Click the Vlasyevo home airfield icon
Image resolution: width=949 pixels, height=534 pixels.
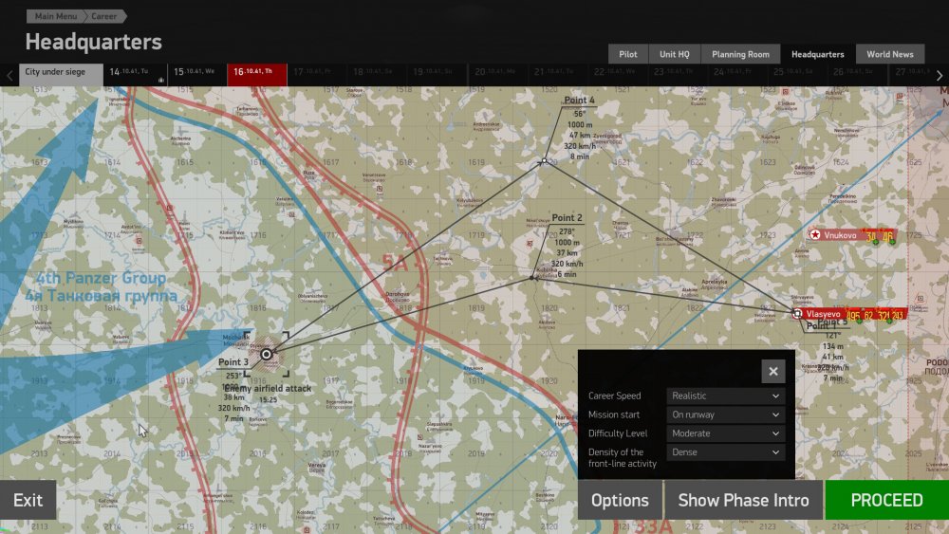(797, 313)
